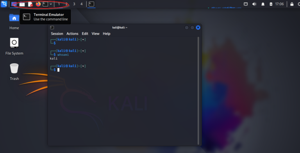Image resolution: width=300 pixels, height=153 pixels.
Task: Open the display settings tray icon
Action: pos(246,4)
